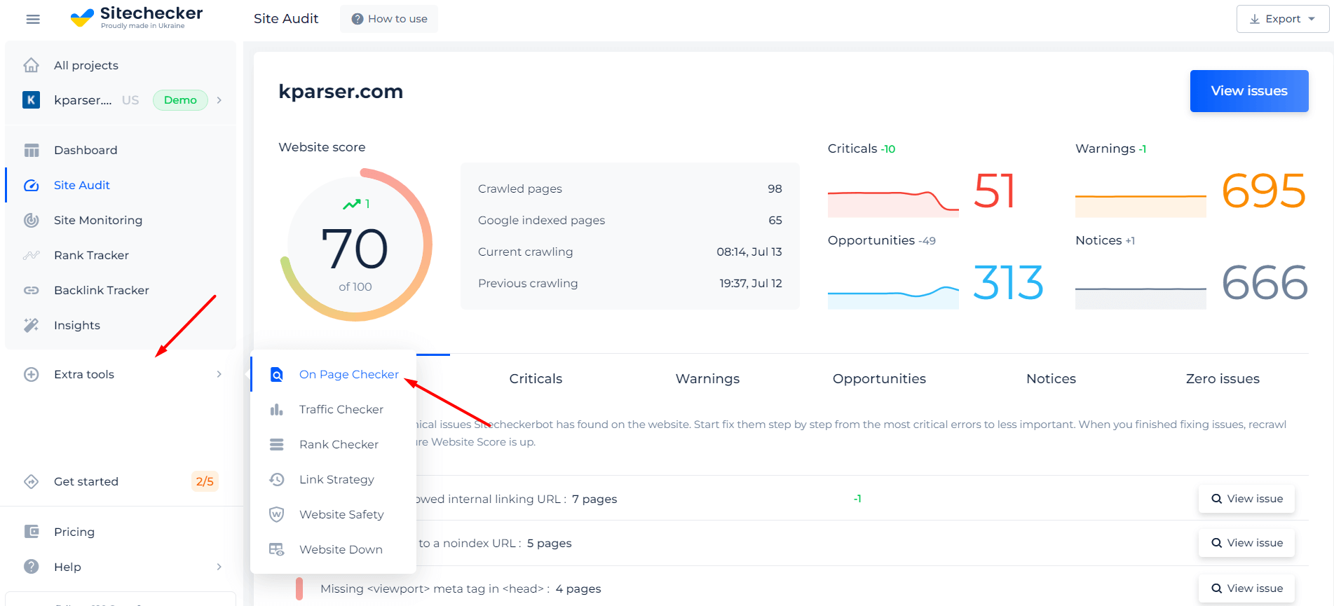
Task: Expand the Extra tools submenu arrow
Action: pos(219,374)
